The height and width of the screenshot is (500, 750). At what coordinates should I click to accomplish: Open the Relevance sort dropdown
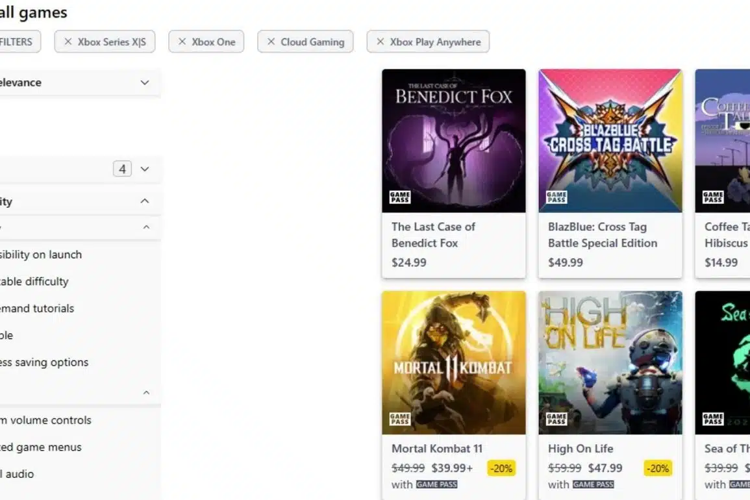click(x=79, y=82)
